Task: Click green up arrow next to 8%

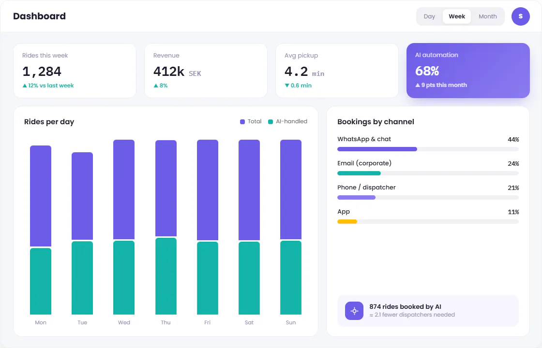Action: (x=156, y=86)
